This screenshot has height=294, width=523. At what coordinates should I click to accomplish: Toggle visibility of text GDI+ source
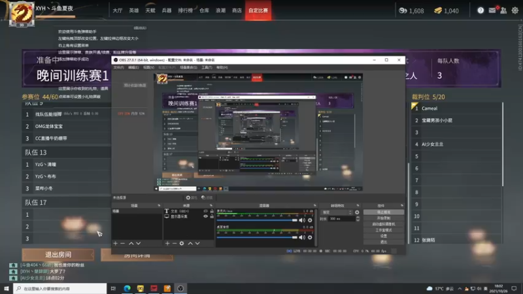pos(205,211)
